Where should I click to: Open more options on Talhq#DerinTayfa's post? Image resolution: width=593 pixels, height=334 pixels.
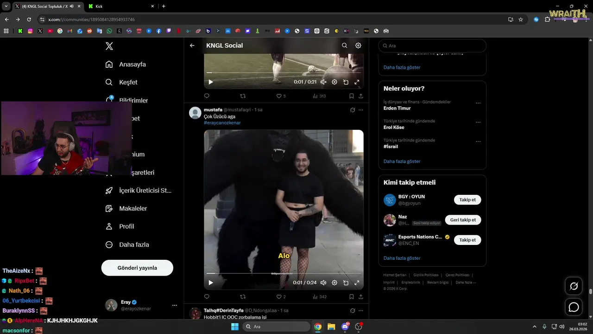(361, 310)
